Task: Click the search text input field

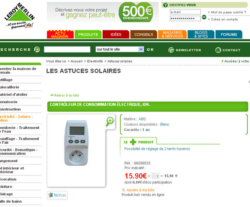Action: coord(67,50)
